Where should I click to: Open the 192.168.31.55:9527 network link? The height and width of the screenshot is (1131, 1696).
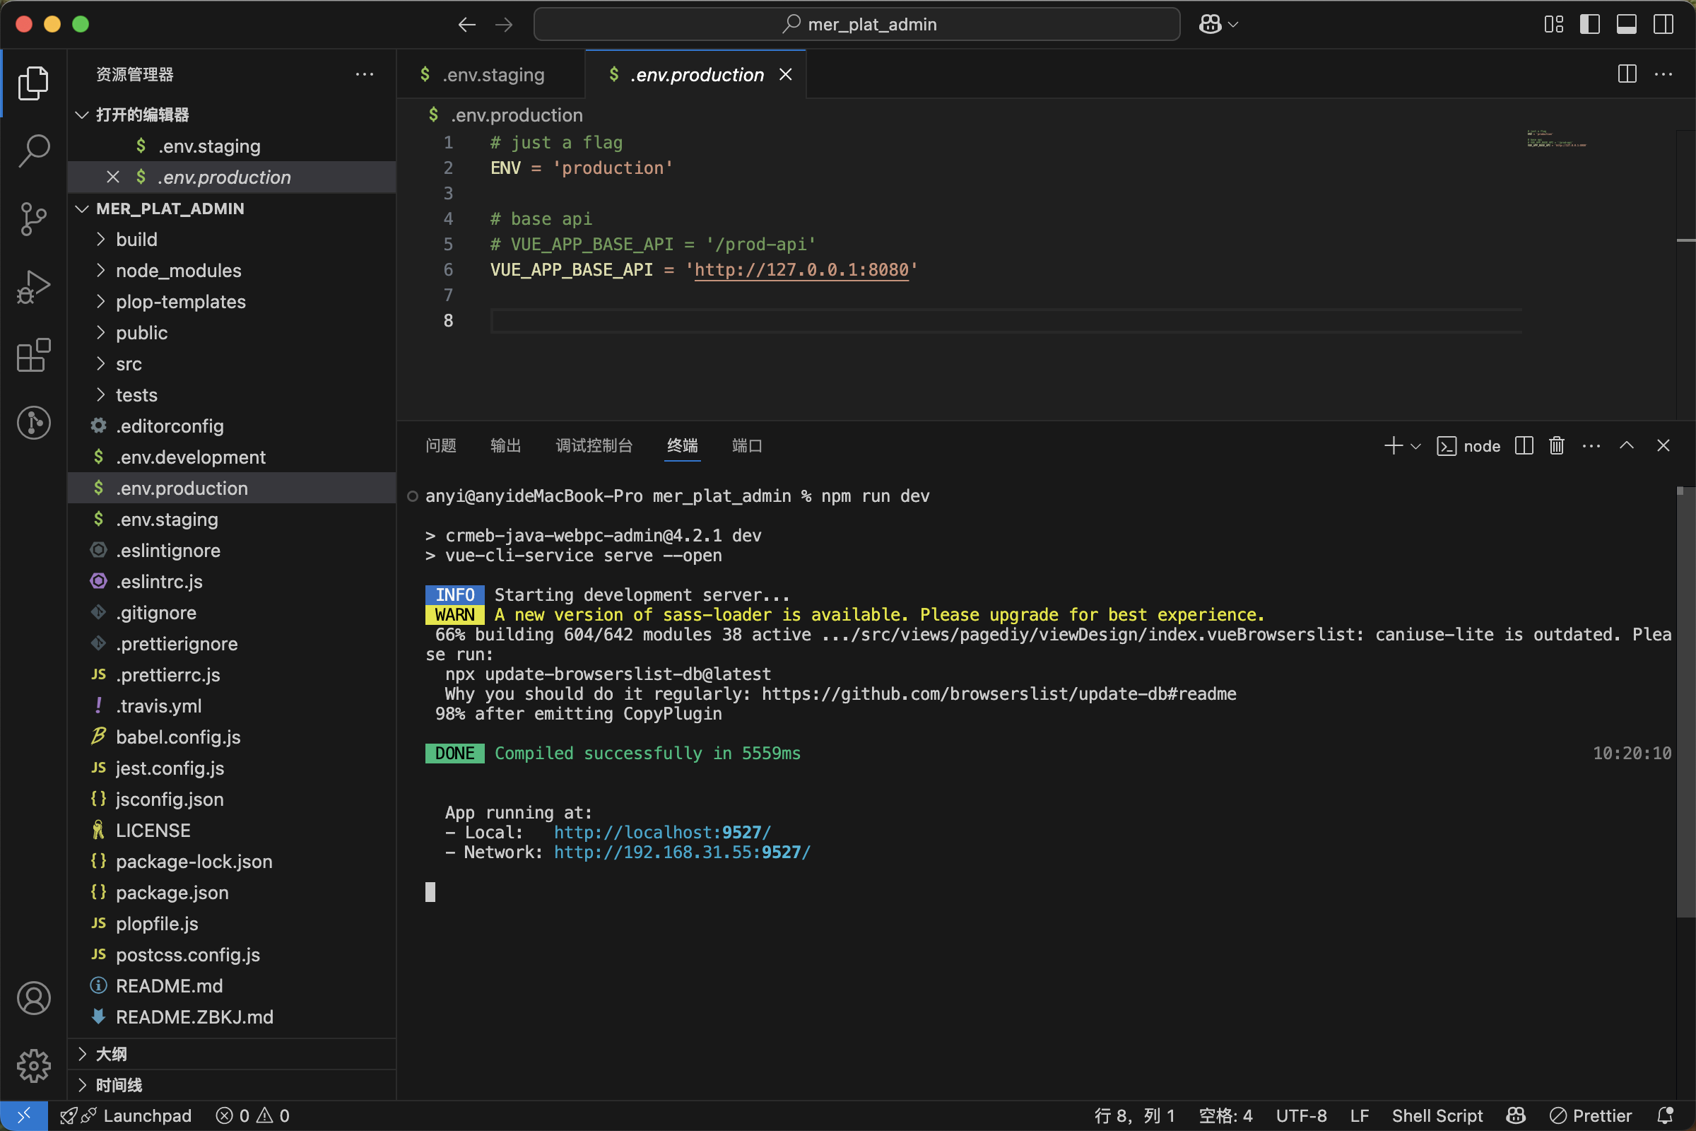tap(682, 852)
